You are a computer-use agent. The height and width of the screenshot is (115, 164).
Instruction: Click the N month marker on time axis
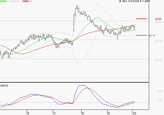tap(83, 113)
